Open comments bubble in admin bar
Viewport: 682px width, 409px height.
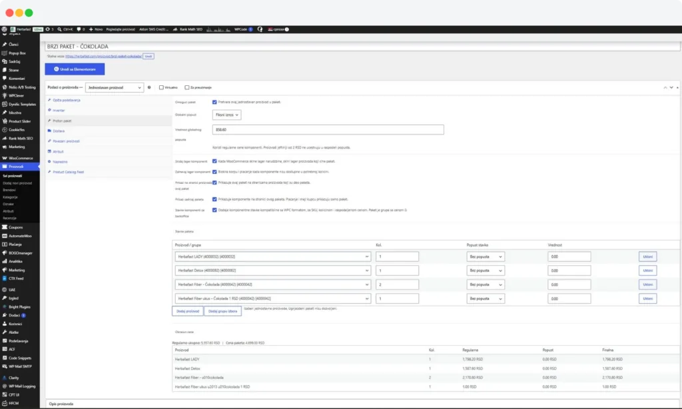[79, 29]
